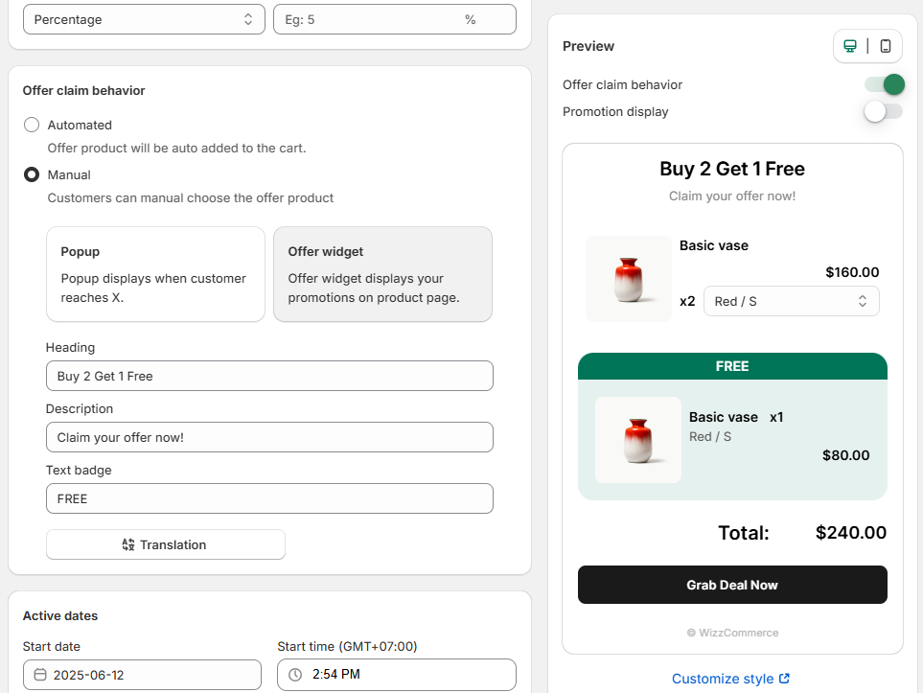Screen dimensions: 923x693
Task: Click the Heading input field
Action: (x=269, y=376)
